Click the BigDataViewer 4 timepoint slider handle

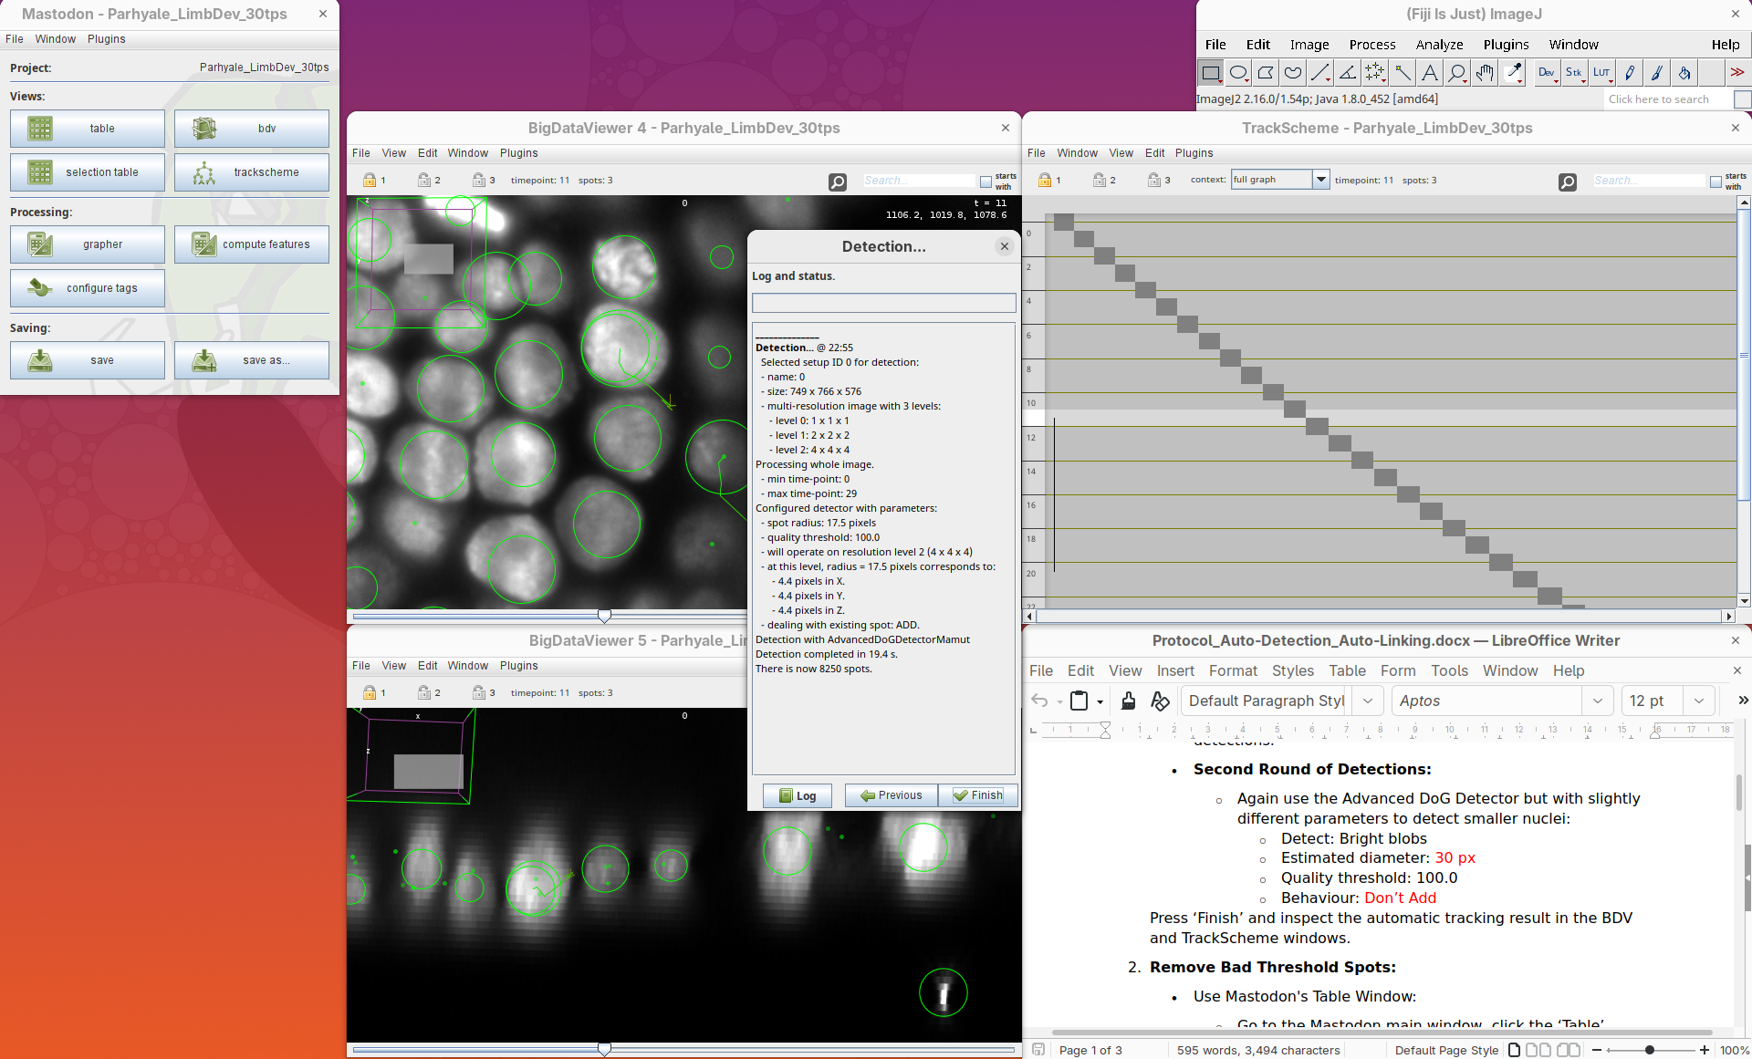(x=604, y=617)
